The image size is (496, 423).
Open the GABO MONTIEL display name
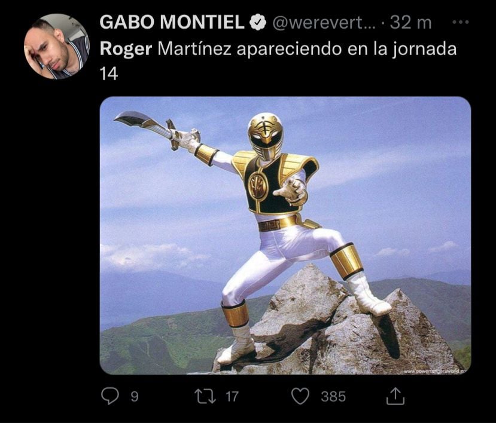coord(172,23)
